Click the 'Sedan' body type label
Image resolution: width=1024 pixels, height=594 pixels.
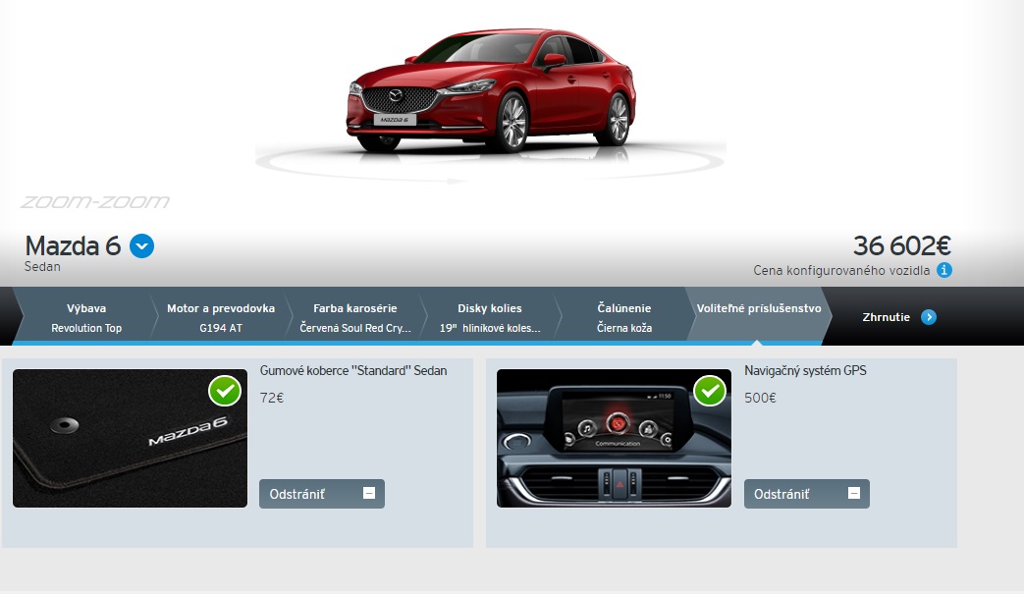[42, 267]
